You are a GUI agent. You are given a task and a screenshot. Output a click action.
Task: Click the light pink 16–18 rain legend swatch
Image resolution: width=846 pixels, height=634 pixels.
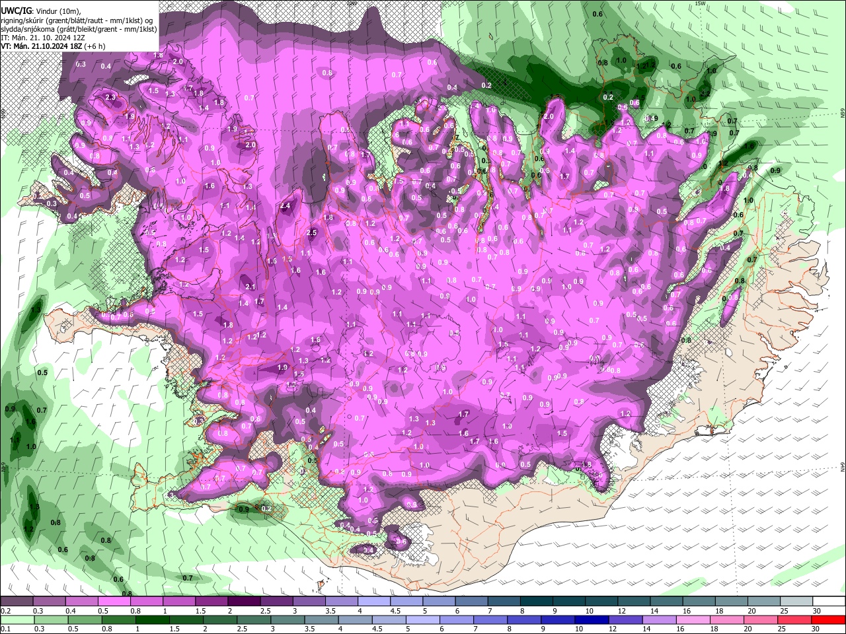(x=693, y=619)
